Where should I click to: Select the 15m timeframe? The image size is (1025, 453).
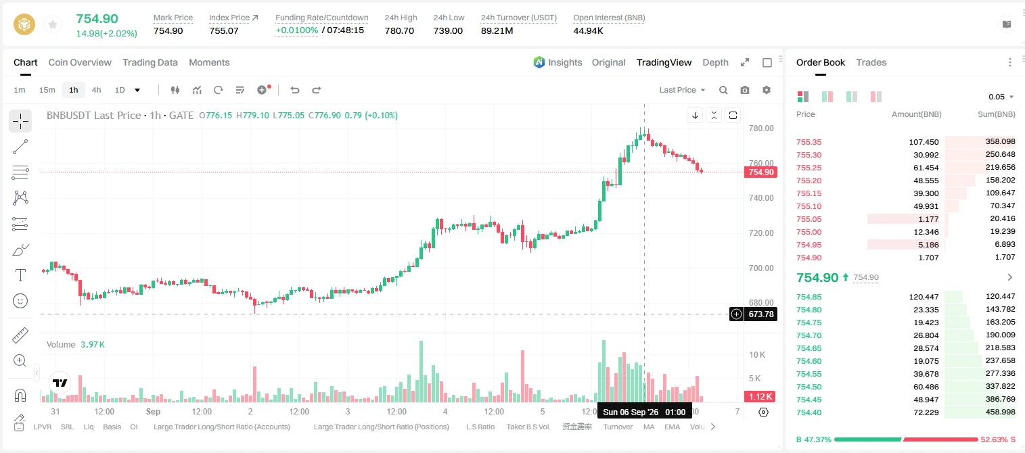(47, 90)
